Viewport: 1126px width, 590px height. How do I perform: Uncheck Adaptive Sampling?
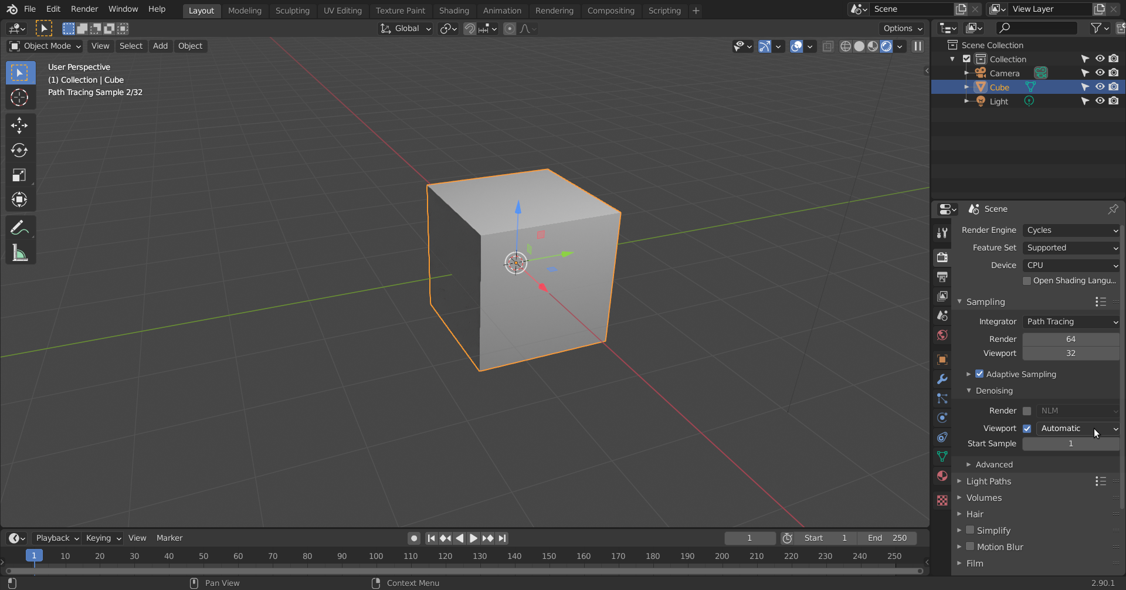[979, 374]
